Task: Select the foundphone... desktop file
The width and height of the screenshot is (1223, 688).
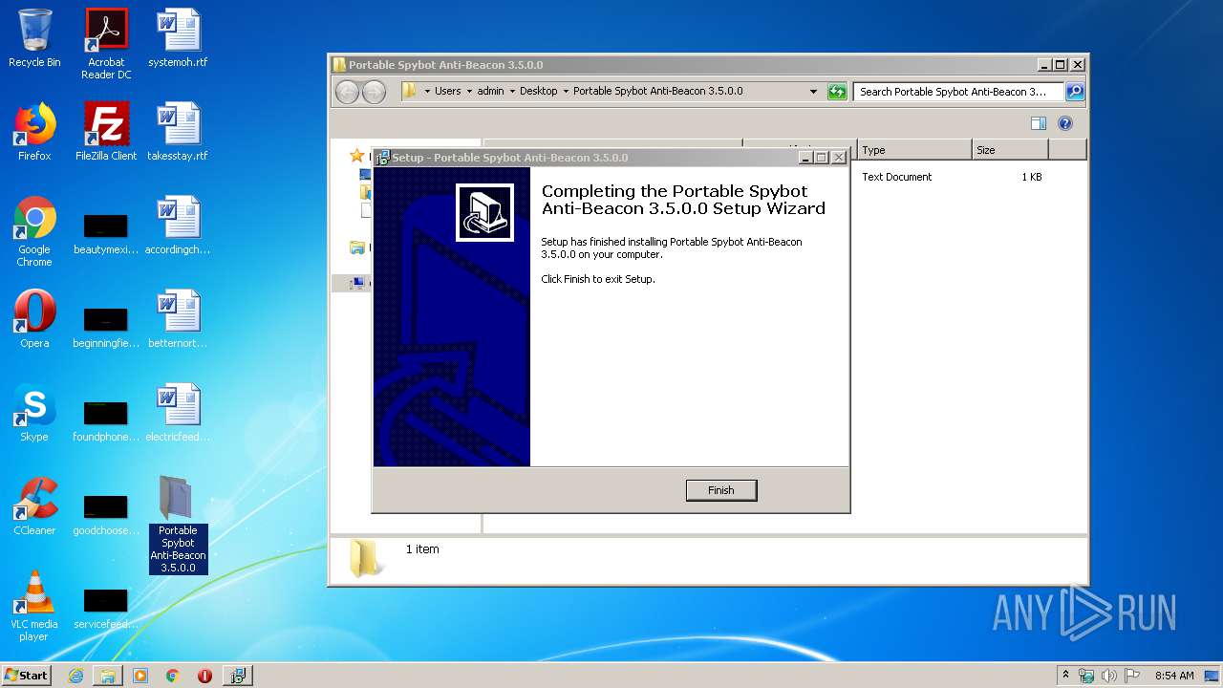Action: 106,421
